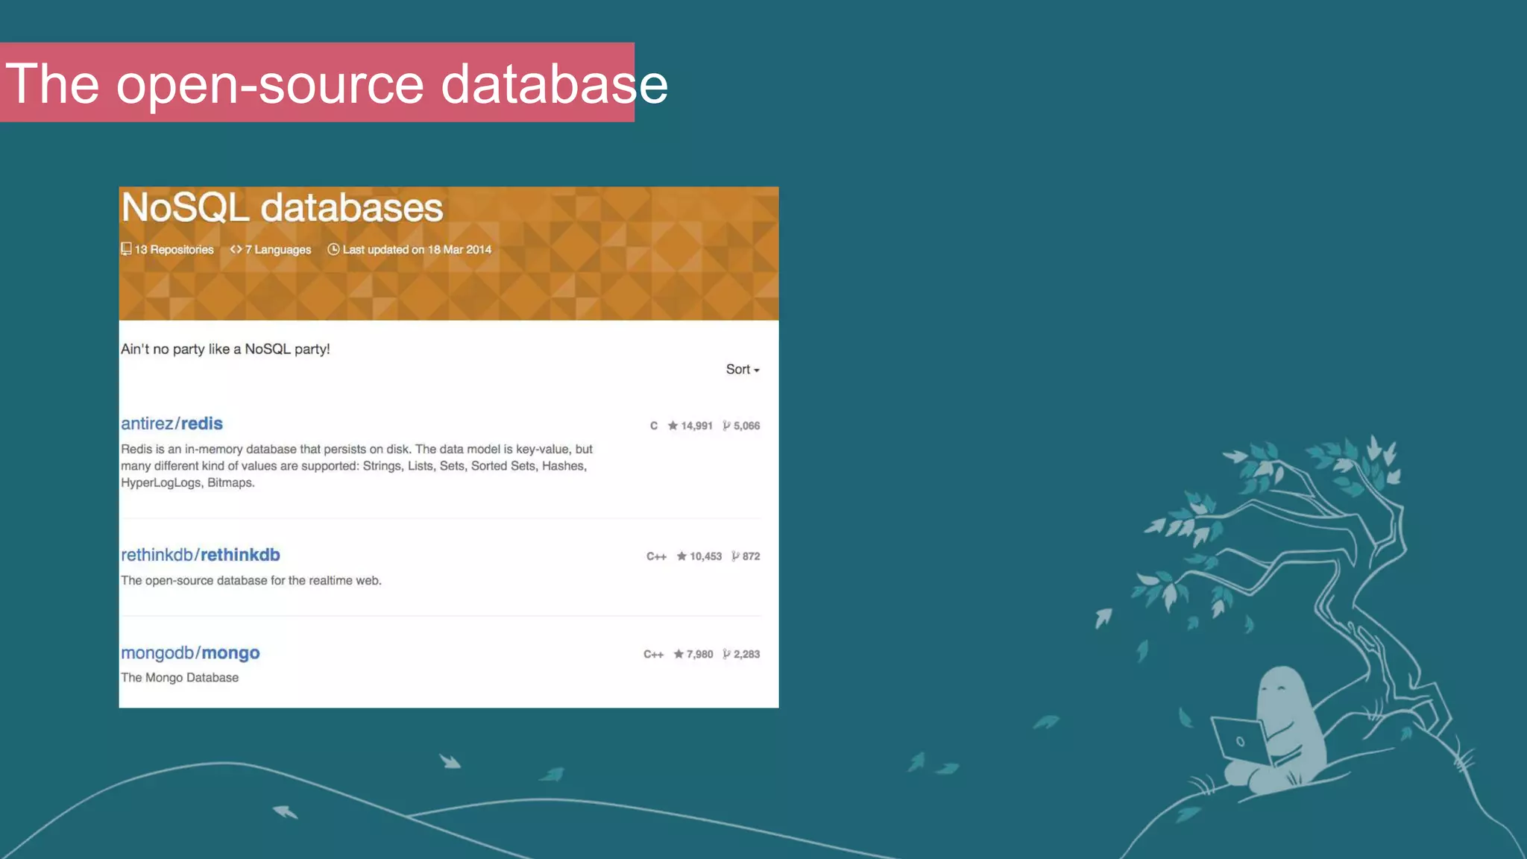Click the Last updated on 18 Mar 2014 text
The image size is (1527, 859).
[409, 250]
